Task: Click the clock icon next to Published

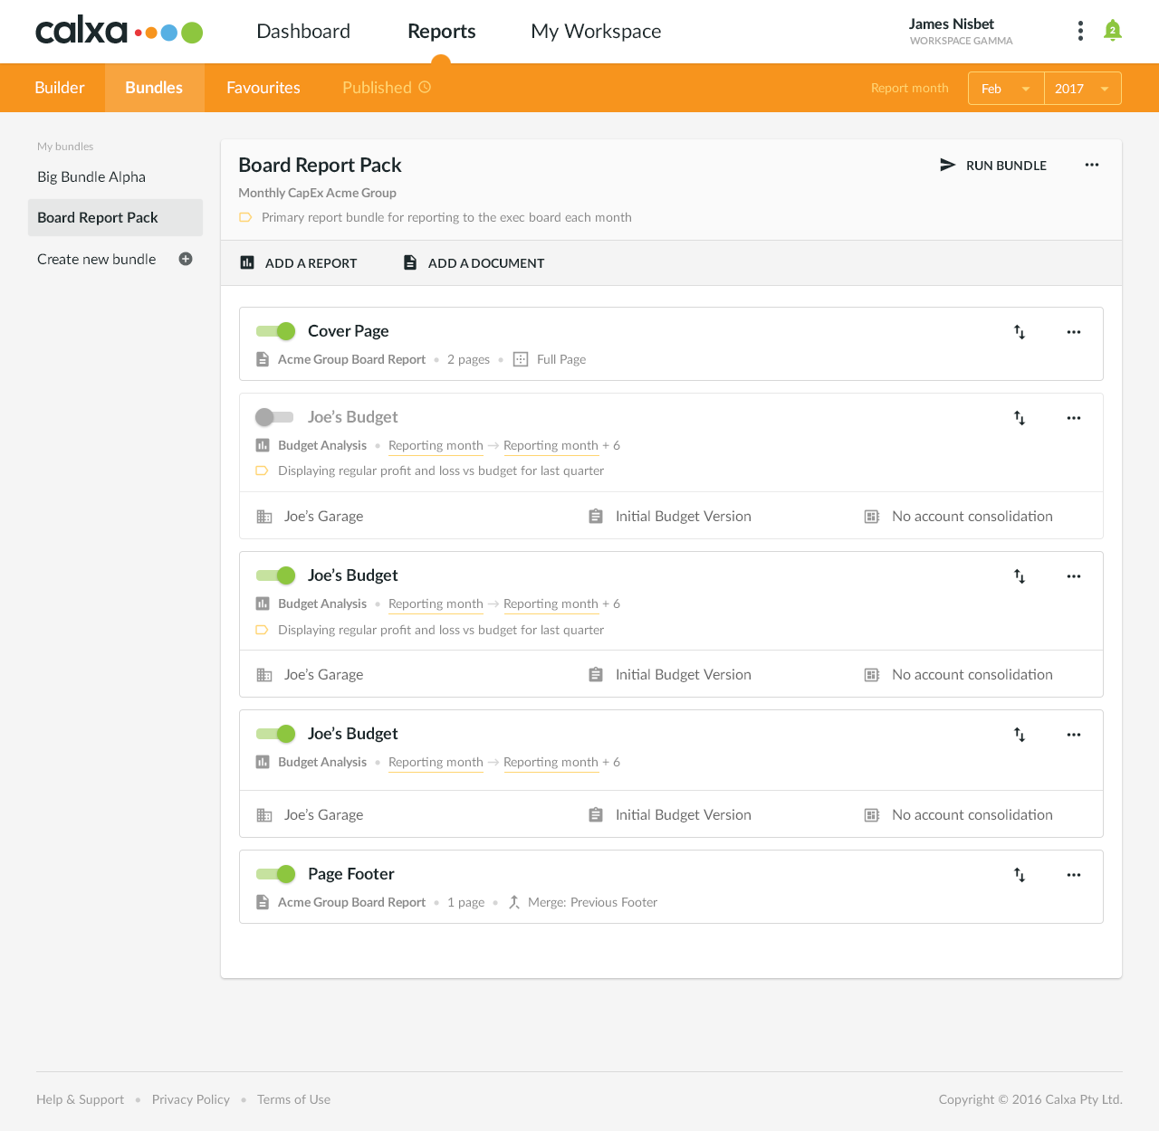Action: [425, 87]
